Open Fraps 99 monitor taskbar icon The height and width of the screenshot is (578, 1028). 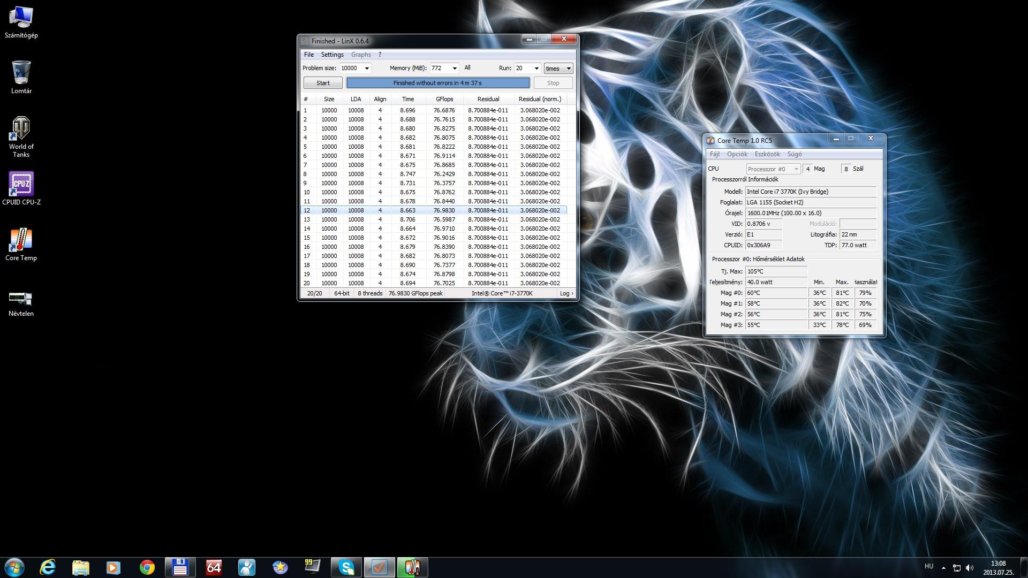click(x=313, y=567)
